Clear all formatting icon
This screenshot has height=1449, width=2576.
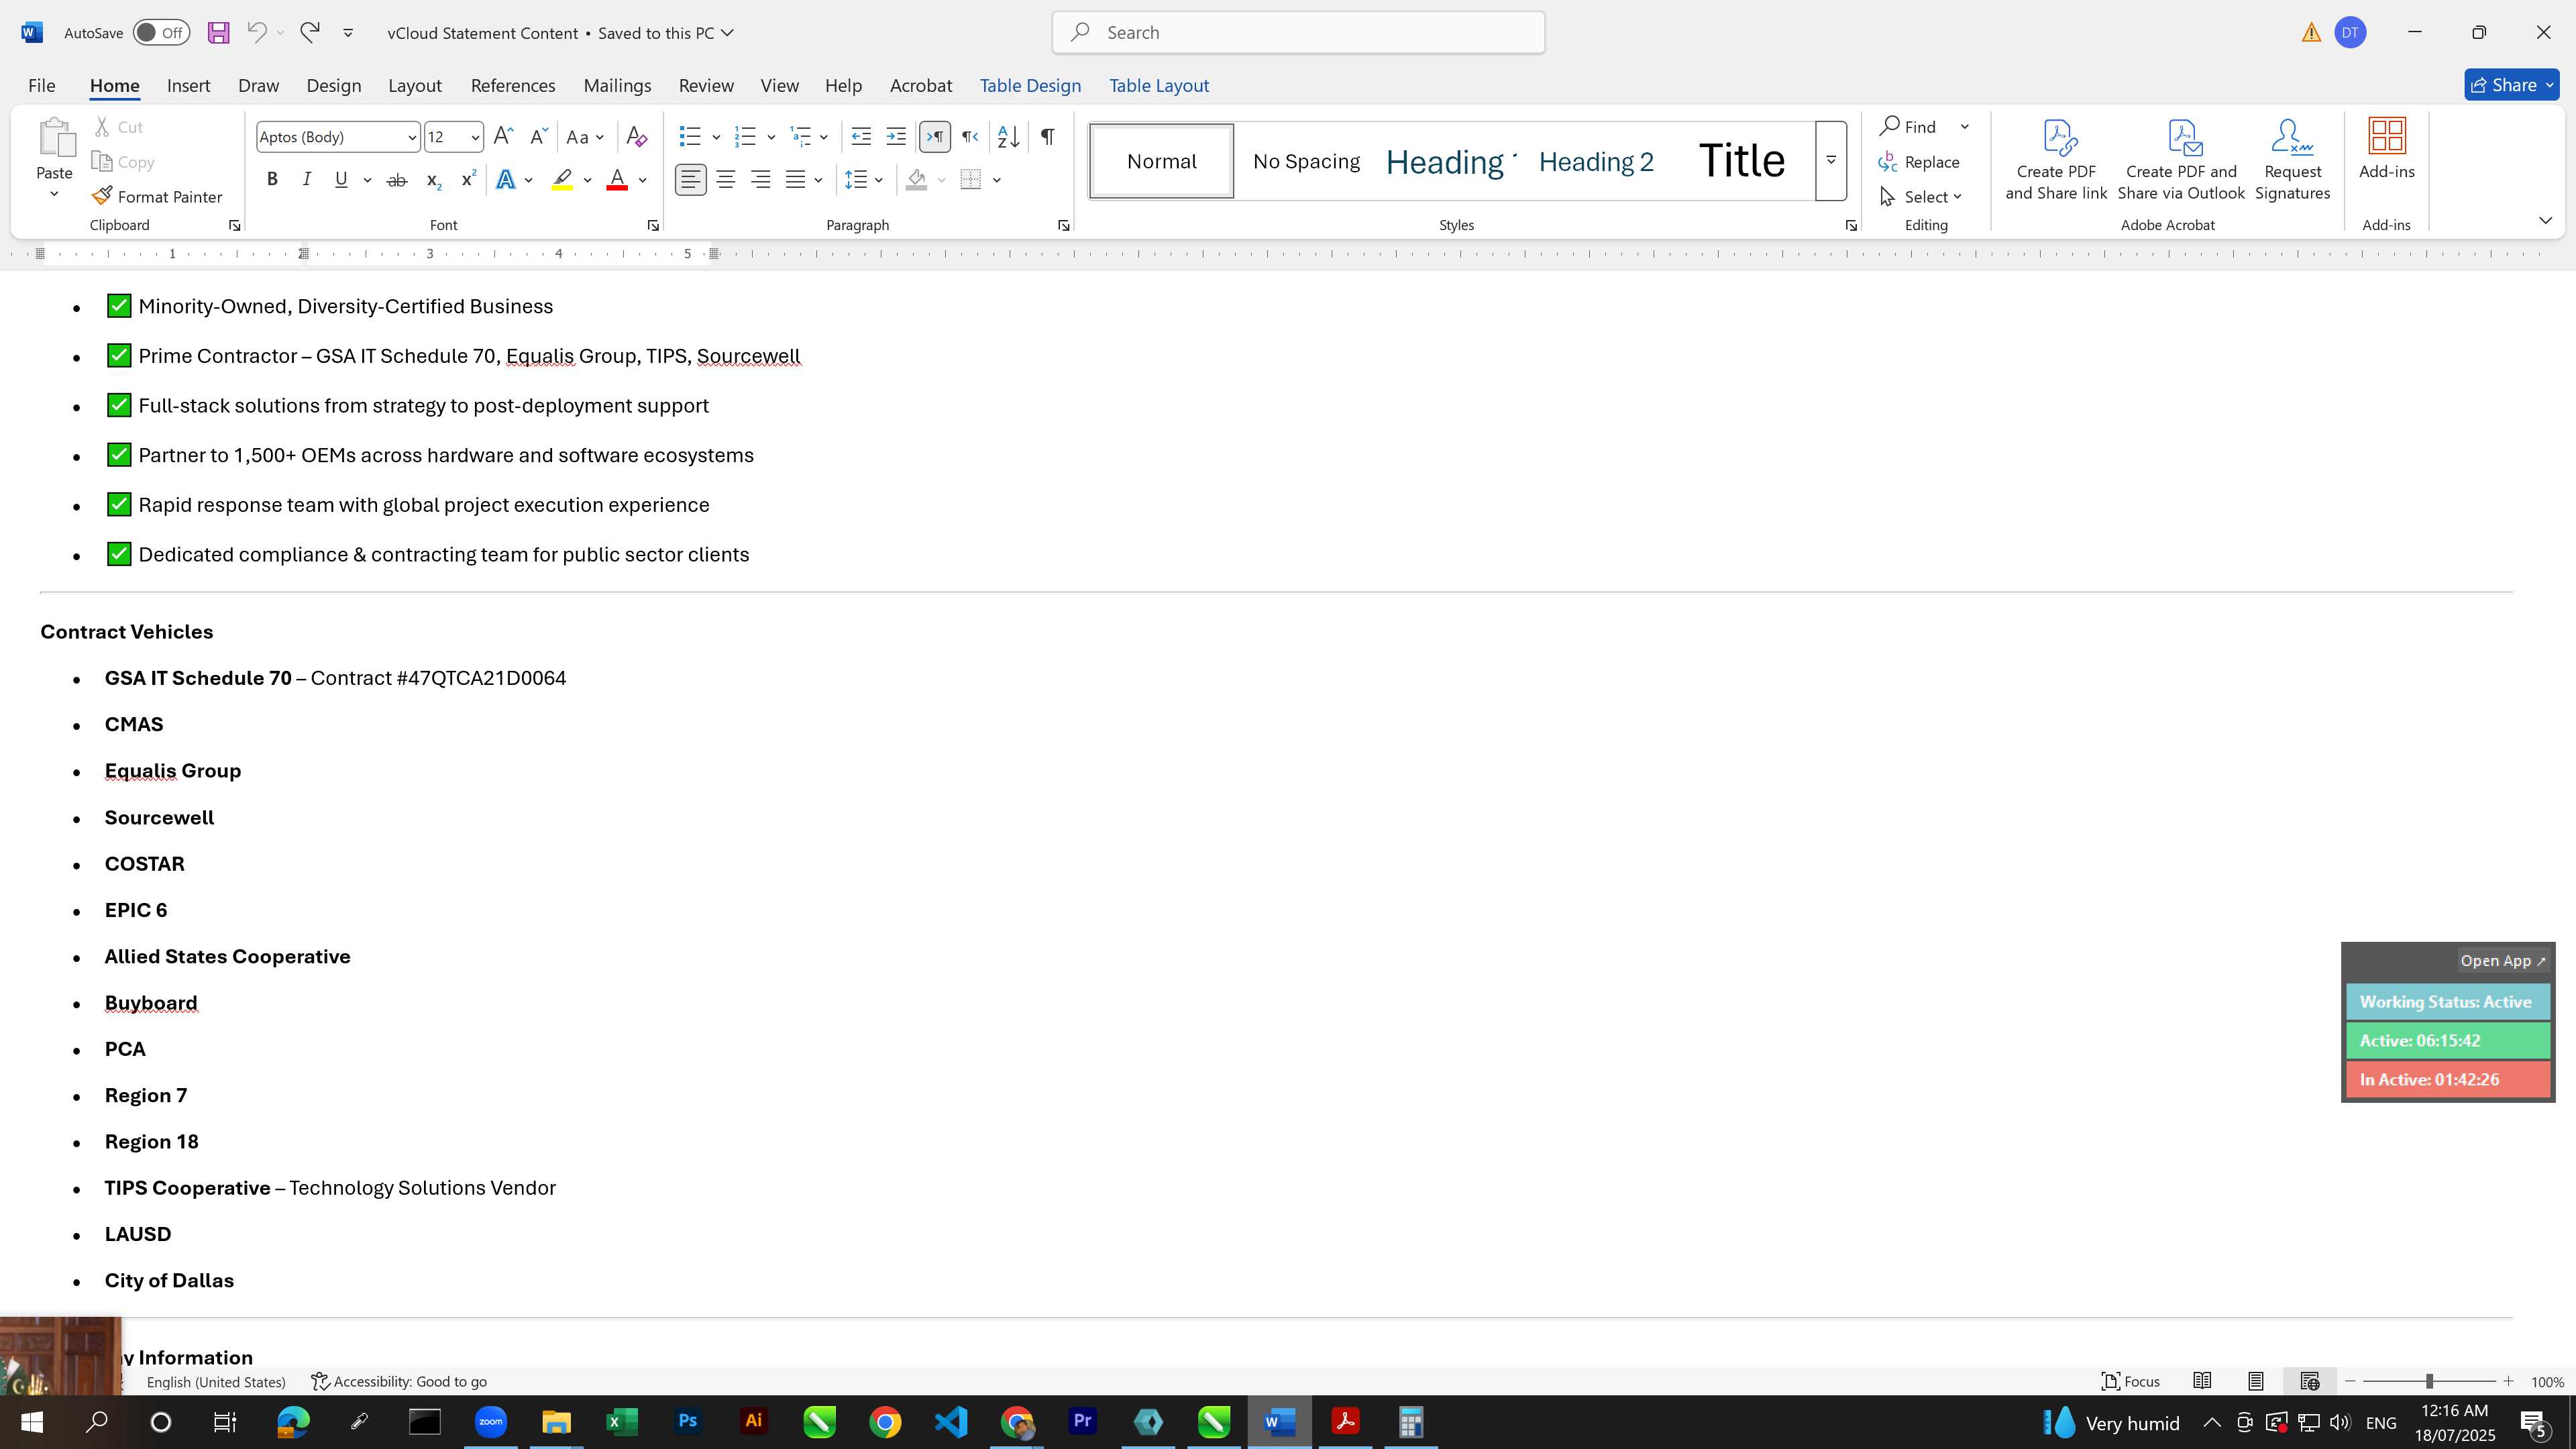[636, 137]
